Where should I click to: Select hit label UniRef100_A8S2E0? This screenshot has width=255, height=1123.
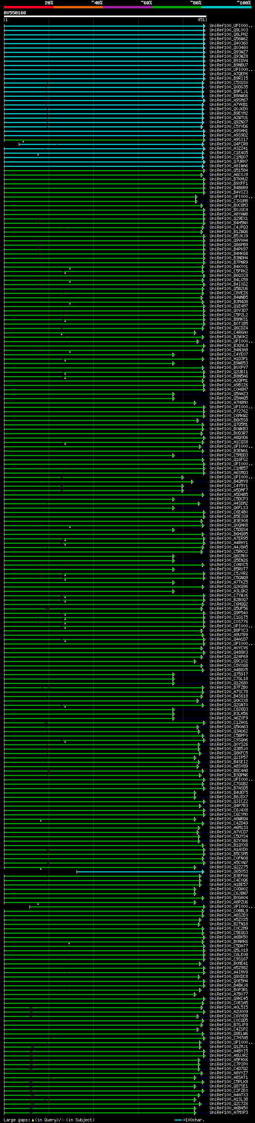[229, 915]
